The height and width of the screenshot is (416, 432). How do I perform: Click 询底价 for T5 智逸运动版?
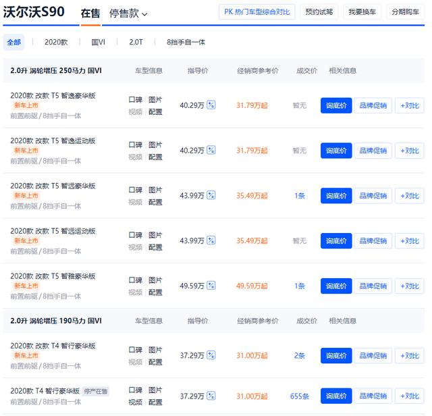(x=336, y=151)
